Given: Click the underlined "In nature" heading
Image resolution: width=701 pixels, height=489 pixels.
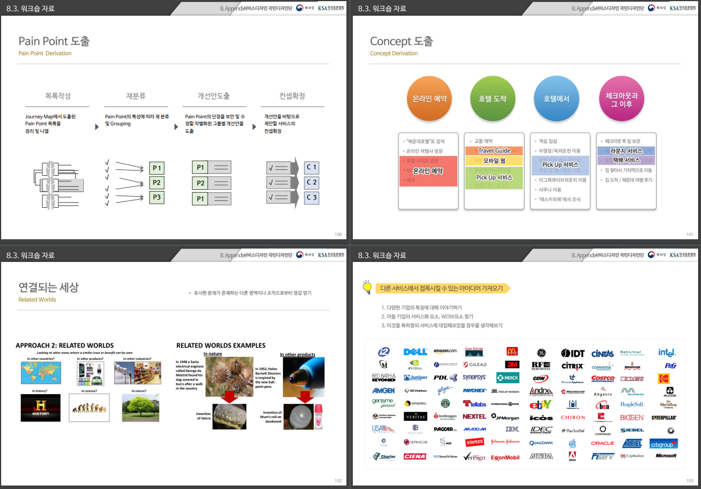Looking at the screenshot, I should [x=213, y=354].
